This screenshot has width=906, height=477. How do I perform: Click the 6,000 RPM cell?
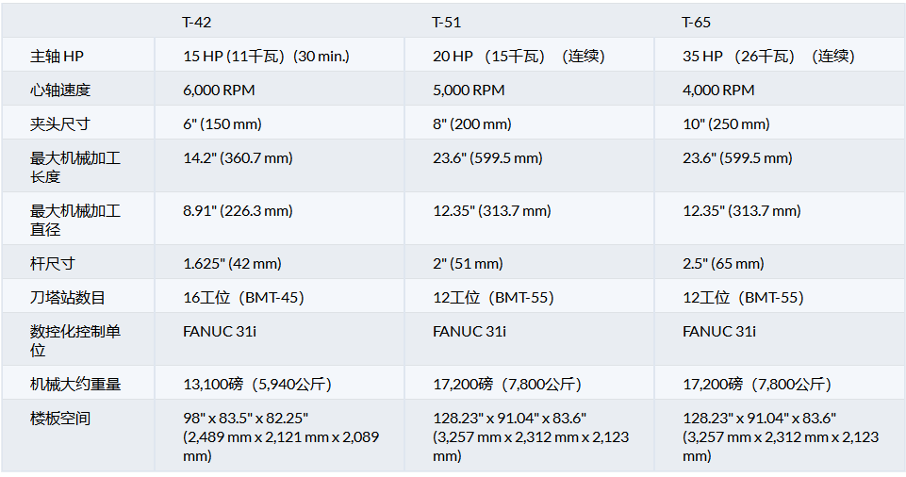pyautogui.click(x=219, y=90)
